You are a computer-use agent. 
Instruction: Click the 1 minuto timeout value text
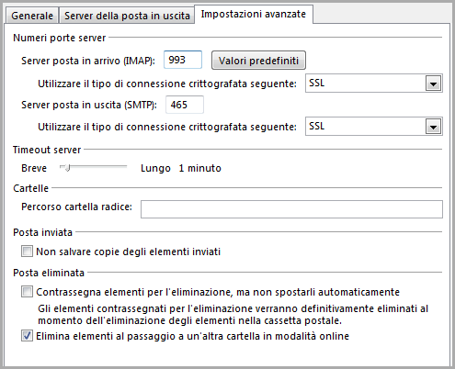pyautogui.click(x=199, y=168)
